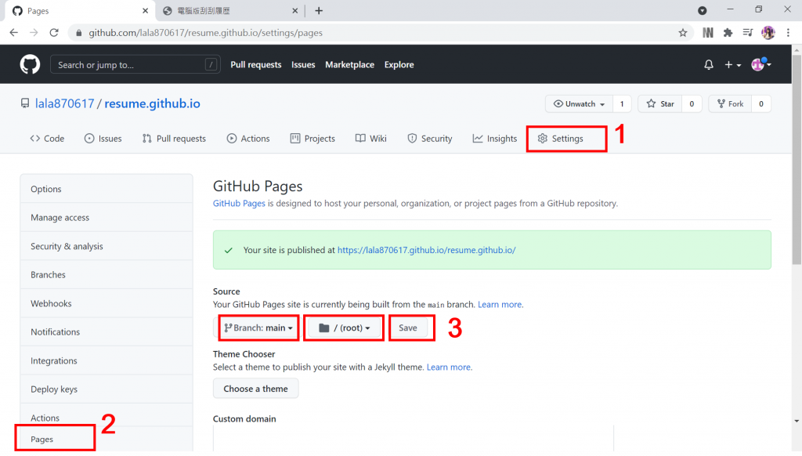Click the star count 0
Viewport: 802px width, 456px height.
[692, 104]
